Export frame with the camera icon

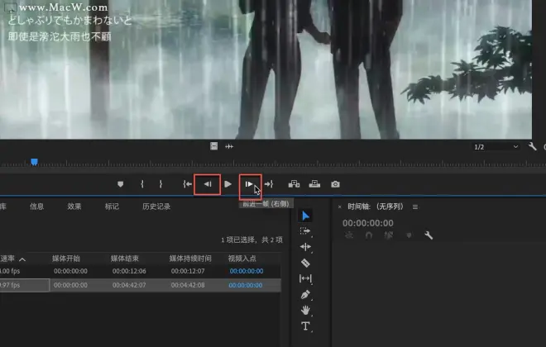click(x=335, y=184)
